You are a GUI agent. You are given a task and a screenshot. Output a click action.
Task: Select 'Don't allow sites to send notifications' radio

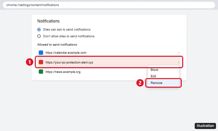coord(39,36)
